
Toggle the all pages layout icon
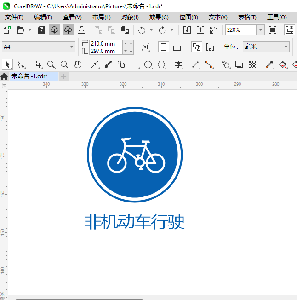197,47
